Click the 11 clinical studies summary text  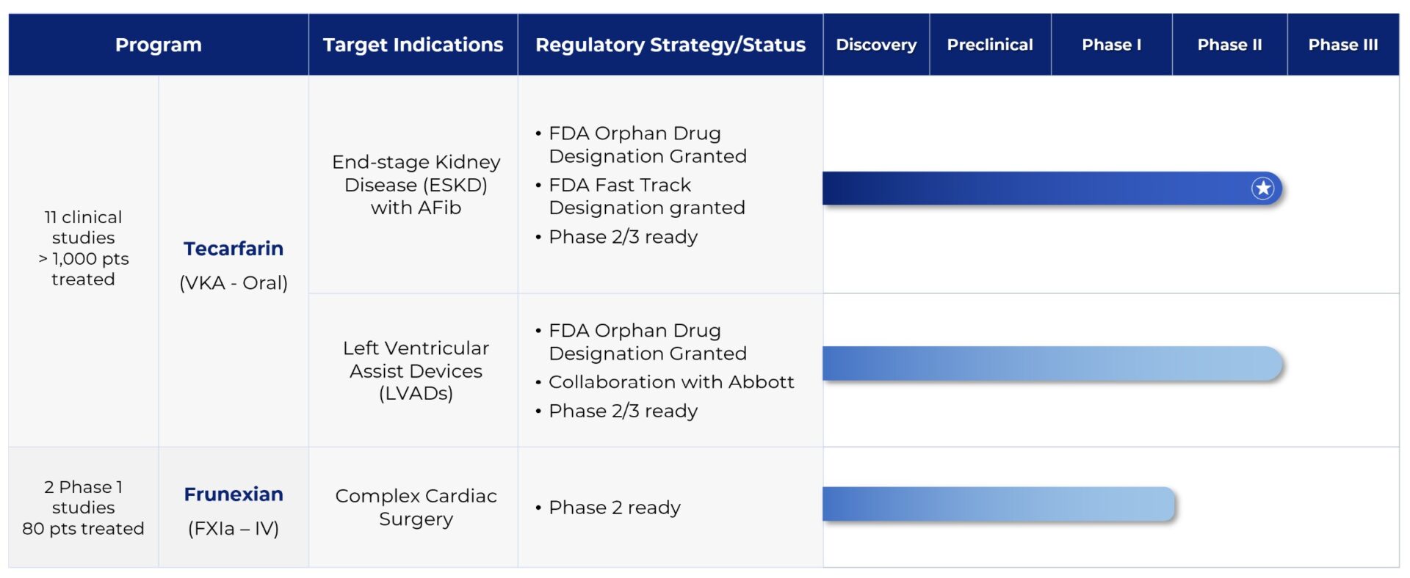click(x=83, y=248)
